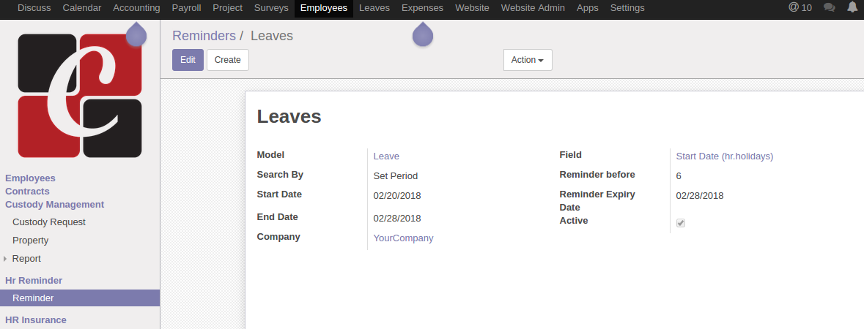Open the Action dropdown menu
The image size is (864, 329).
pos(528,60)
